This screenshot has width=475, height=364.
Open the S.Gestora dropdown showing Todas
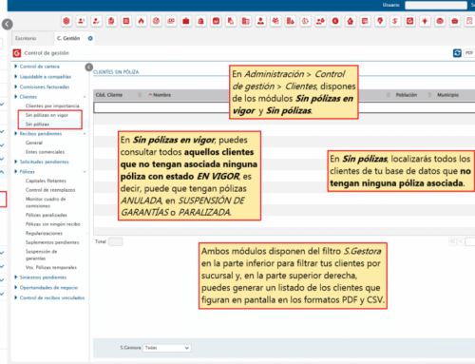167,348
